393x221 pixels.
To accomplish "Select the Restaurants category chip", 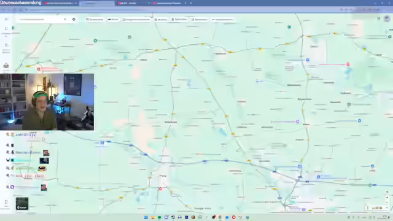I will [x=95, y=20].
